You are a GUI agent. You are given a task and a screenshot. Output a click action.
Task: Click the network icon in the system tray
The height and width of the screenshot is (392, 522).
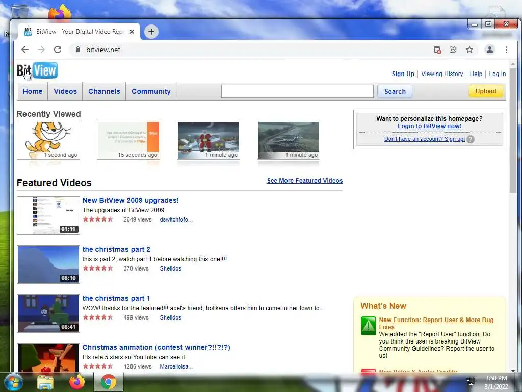[471, 382]
